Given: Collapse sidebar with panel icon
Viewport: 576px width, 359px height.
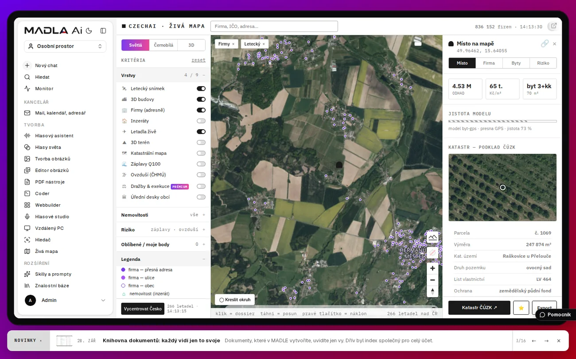Looking at the screenshot, I should (103, 31).
